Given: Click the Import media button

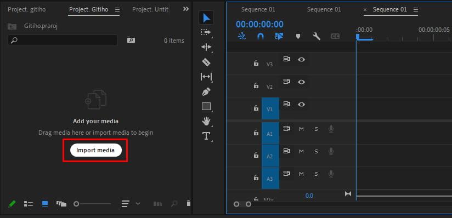Looking at the screenshot, I should click(96, 150).
